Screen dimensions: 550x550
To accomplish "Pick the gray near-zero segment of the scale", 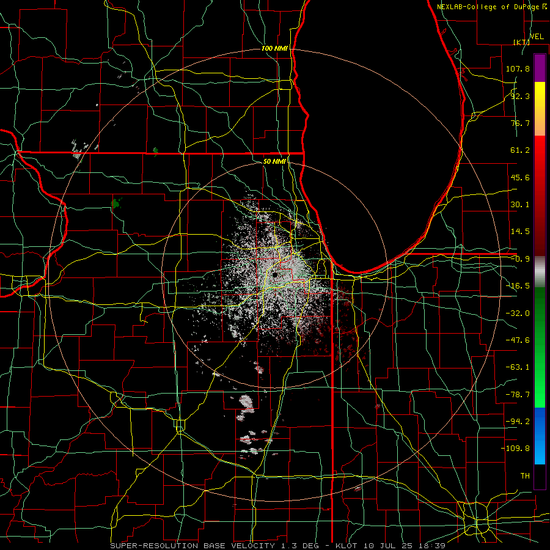I will tap(540, 272).
